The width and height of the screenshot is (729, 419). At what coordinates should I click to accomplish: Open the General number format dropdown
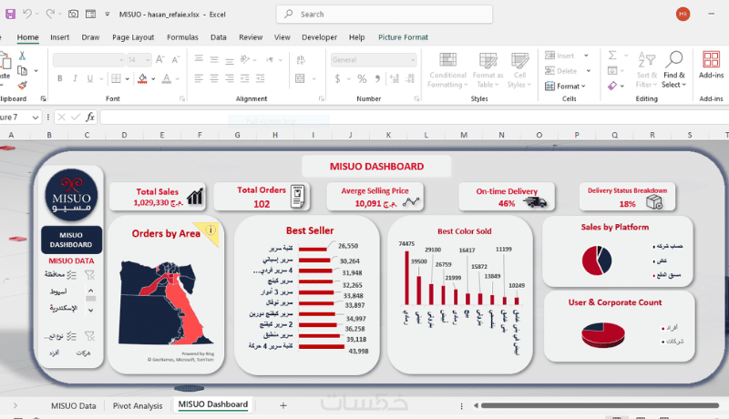(x=413, y=60)
